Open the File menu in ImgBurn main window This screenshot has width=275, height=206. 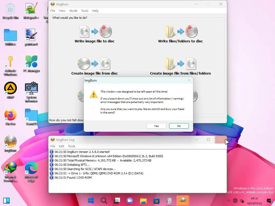tap(53, 11)
